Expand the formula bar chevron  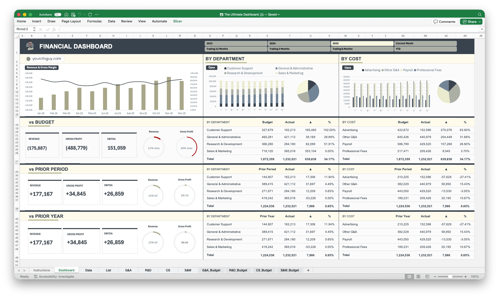[482, 29]
